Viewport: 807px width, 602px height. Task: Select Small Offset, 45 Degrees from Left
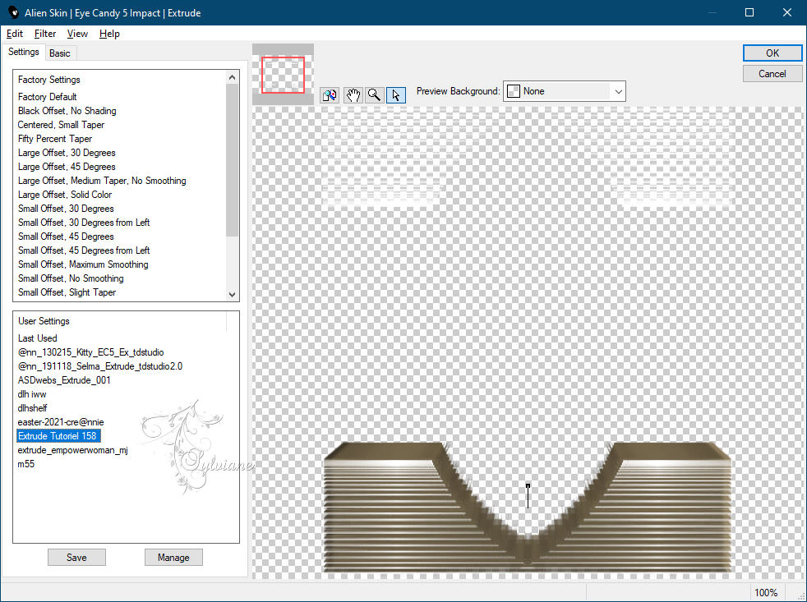(x=84, y=250)
